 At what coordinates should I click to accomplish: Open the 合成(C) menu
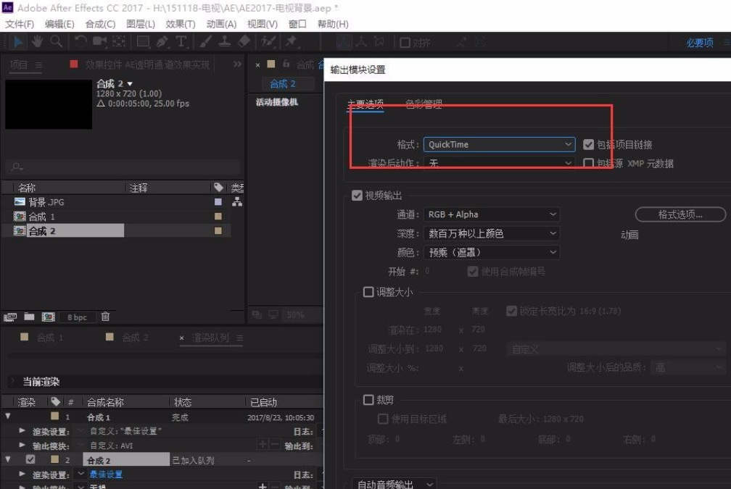[x=100, y=24]
